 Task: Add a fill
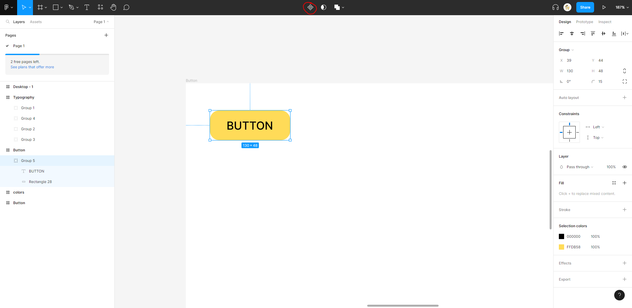pos(624,183)
